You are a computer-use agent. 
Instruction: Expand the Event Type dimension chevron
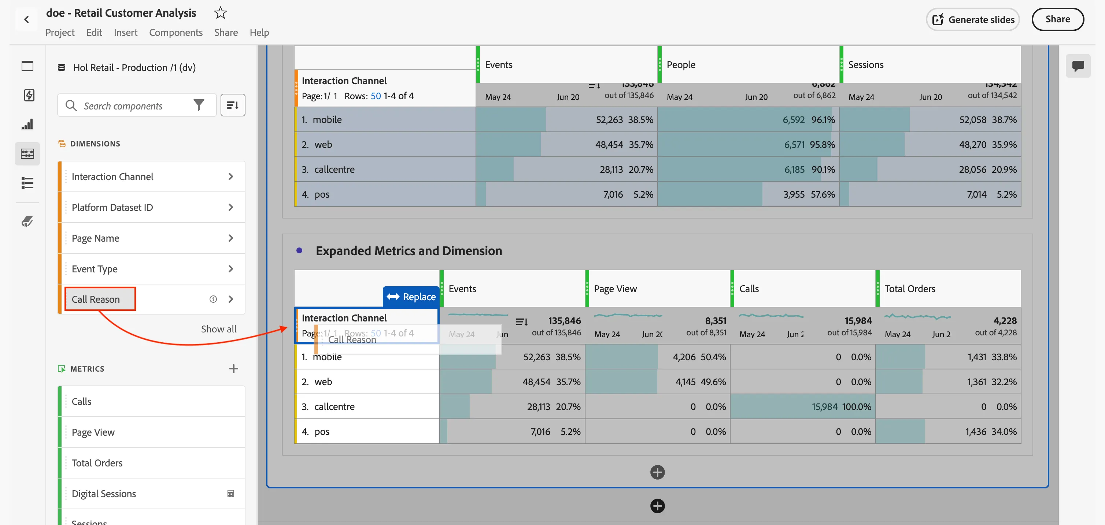coord(231,269)
